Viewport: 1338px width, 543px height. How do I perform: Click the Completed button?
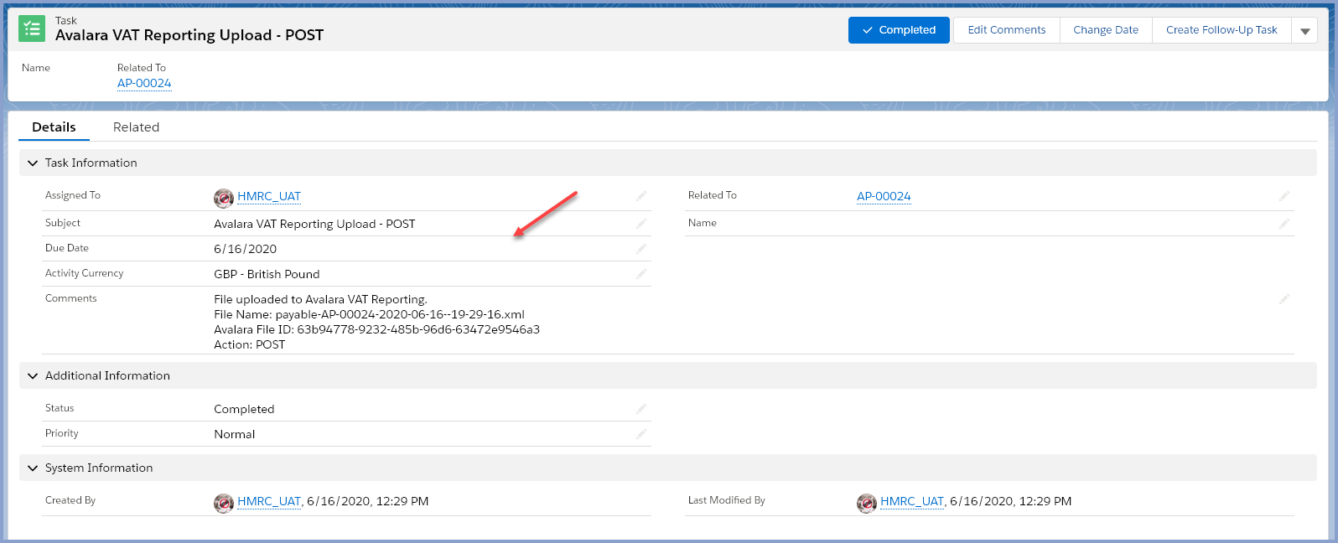[x=899, y=30]
